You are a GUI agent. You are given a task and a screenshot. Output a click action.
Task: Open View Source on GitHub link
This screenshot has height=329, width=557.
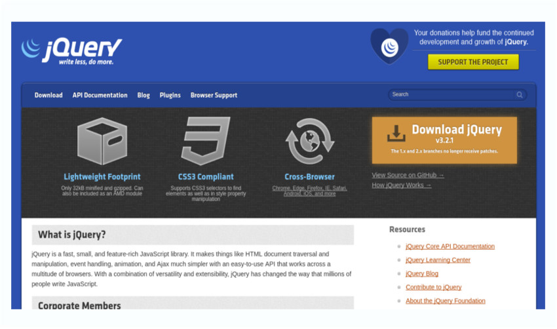coord(408,175)
